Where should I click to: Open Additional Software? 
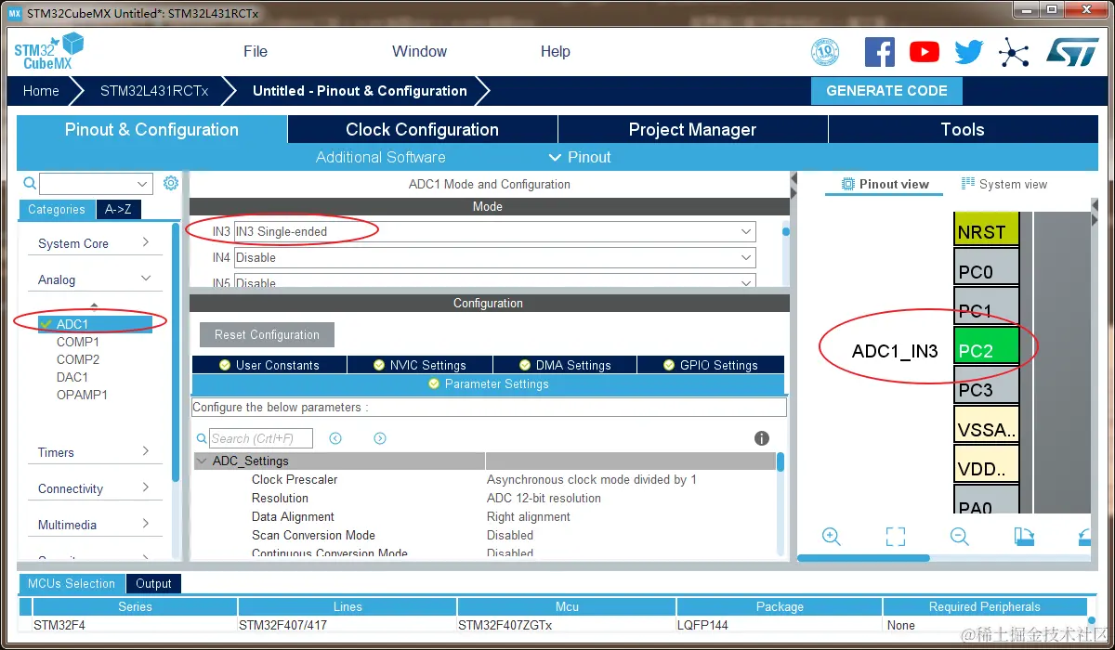tap(380, 157)
